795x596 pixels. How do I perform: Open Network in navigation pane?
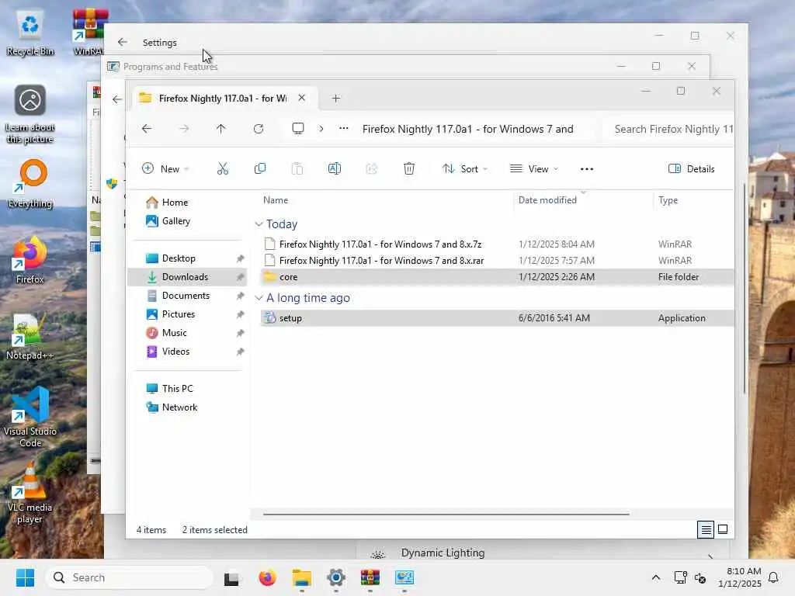(x=188, y=407)
